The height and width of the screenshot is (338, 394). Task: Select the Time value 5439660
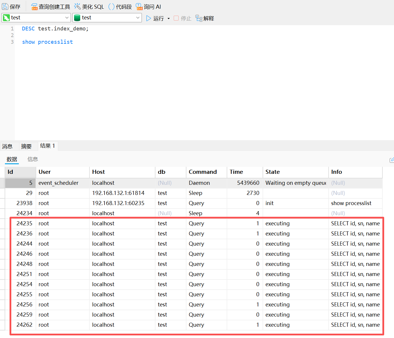coord(245,183)
